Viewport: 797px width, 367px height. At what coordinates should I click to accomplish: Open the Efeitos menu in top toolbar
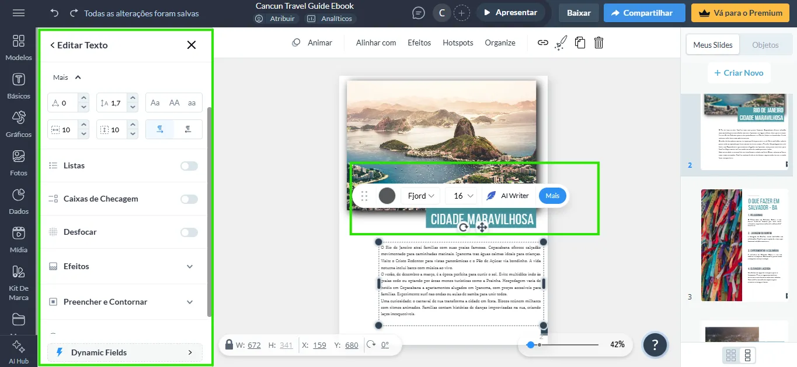[419, 43]
